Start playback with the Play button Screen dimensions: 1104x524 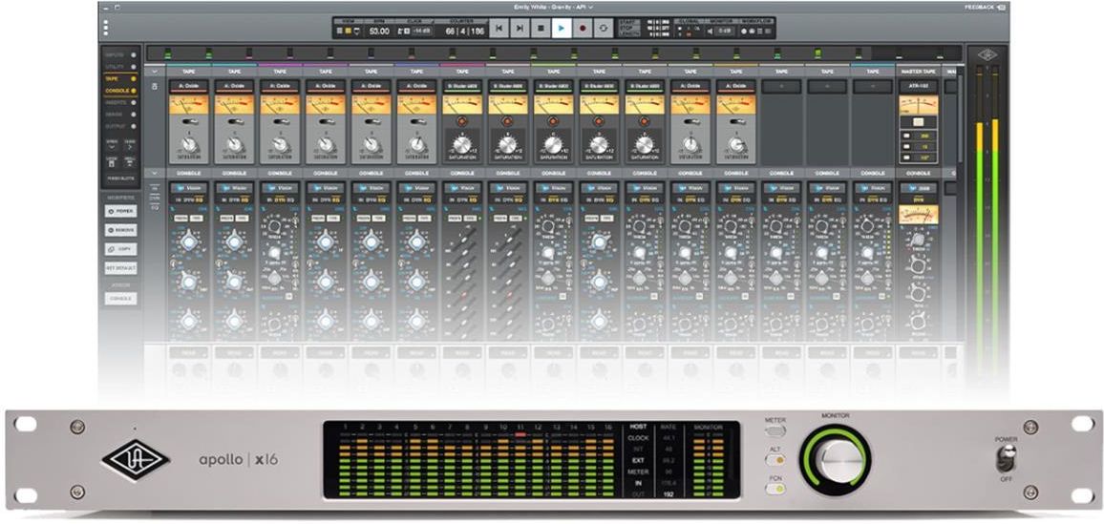[562, 28]
